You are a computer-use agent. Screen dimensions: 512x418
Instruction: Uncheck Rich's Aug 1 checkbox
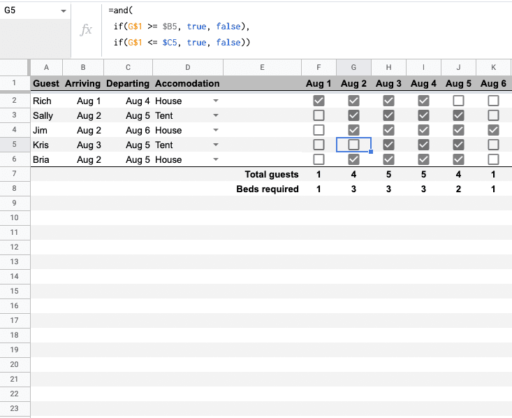pos(319,101)
